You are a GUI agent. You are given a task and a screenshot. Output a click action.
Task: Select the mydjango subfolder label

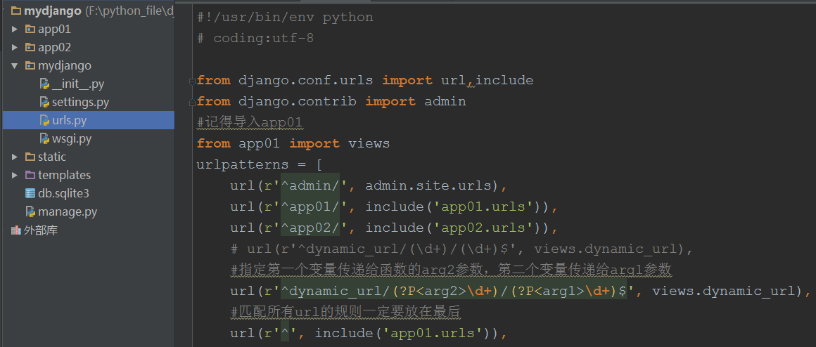65,66
